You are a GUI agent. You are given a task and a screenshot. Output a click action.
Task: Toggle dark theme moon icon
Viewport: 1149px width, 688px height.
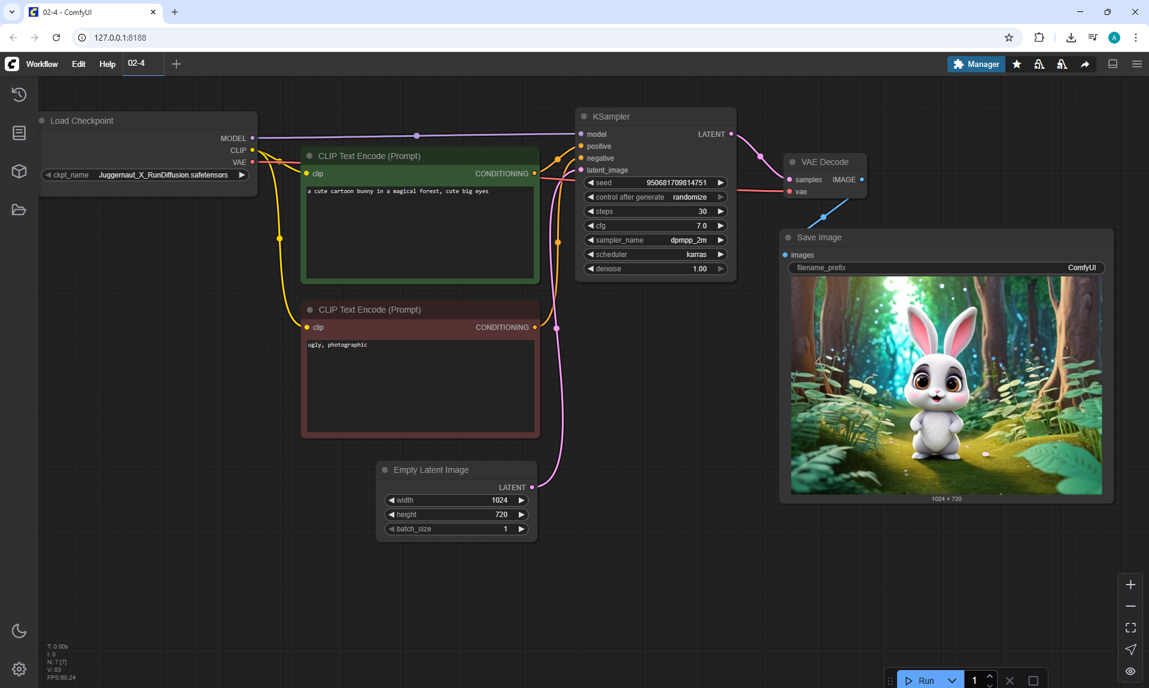[19, 631]
